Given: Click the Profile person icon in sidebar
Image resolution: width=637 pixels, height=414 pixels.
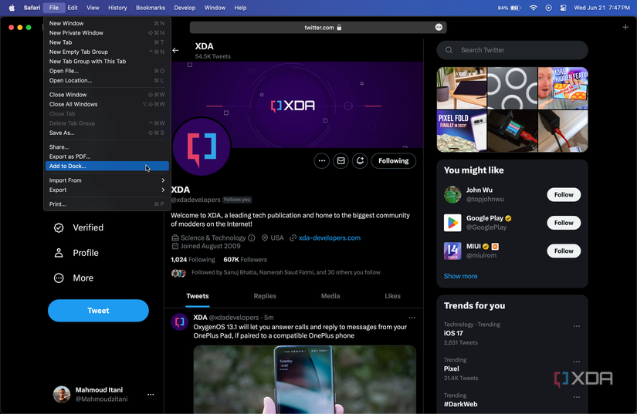Looking at the screenshot, I should point(59,253).
